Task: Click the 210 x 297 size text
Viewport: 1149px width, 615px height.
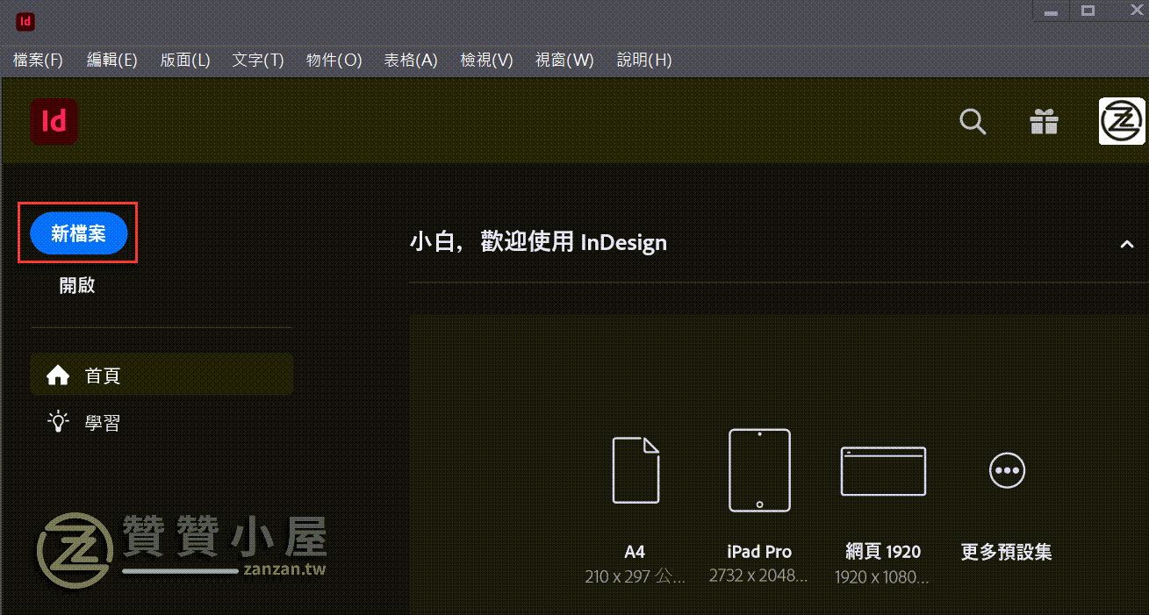Action: pos(635,576)
